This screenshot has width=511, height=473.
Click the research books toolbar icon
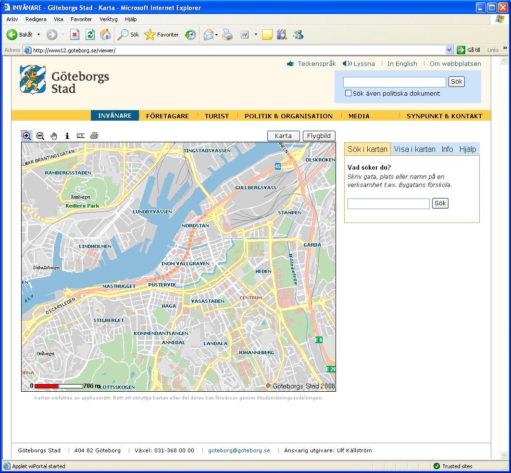[282, 35]
